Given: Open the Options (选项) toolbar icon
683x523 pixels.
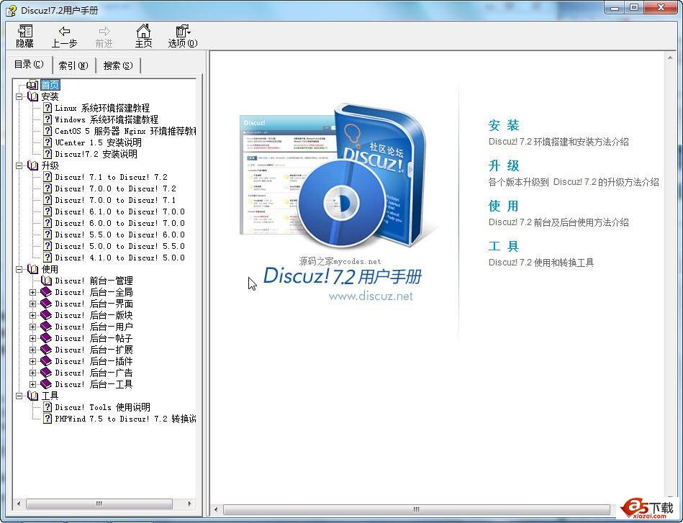Looking at the screenshot, I should pos(183,32).
